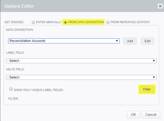
Task: Select the Enter Manually radio button
Action: [x=33, y=22]
